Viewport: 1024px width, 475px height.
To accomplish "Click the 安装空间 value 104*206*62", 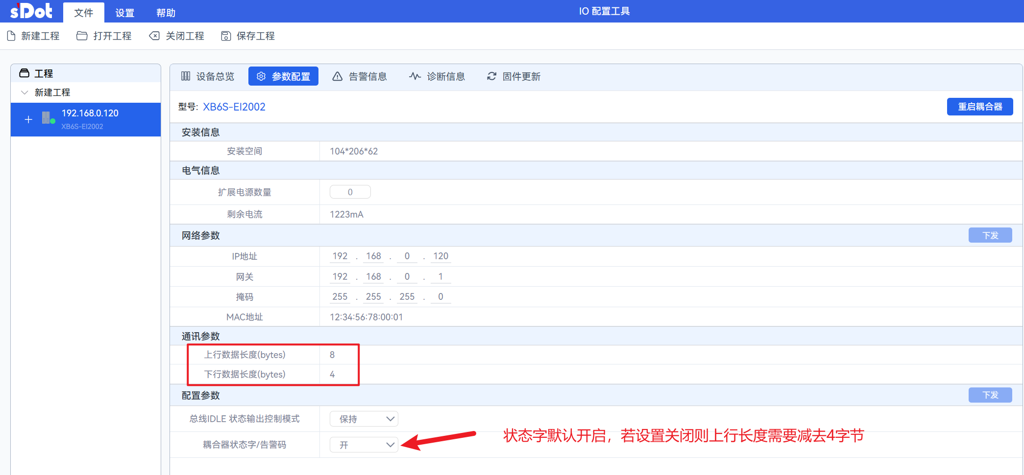I will (354, 151).
